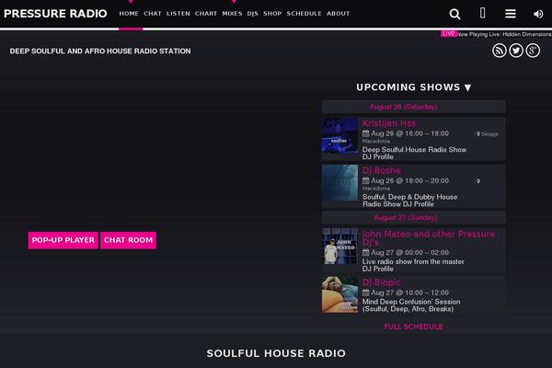Toggle the speaker volume icon
Screen dimensions: 552x368
pos(538,14)
